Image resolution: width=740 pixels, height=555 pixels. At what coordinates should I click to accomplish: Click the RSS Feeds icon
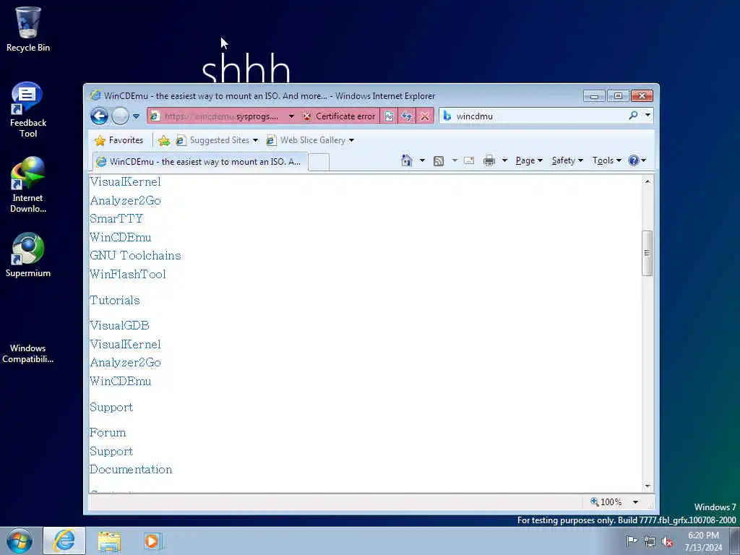(439, 161)
